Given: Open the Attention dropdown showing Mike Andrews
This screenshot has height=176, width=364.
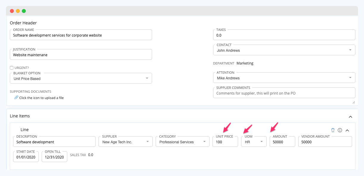Looking at the screenshot, I should pyautogui.click(x=351, y=78).
